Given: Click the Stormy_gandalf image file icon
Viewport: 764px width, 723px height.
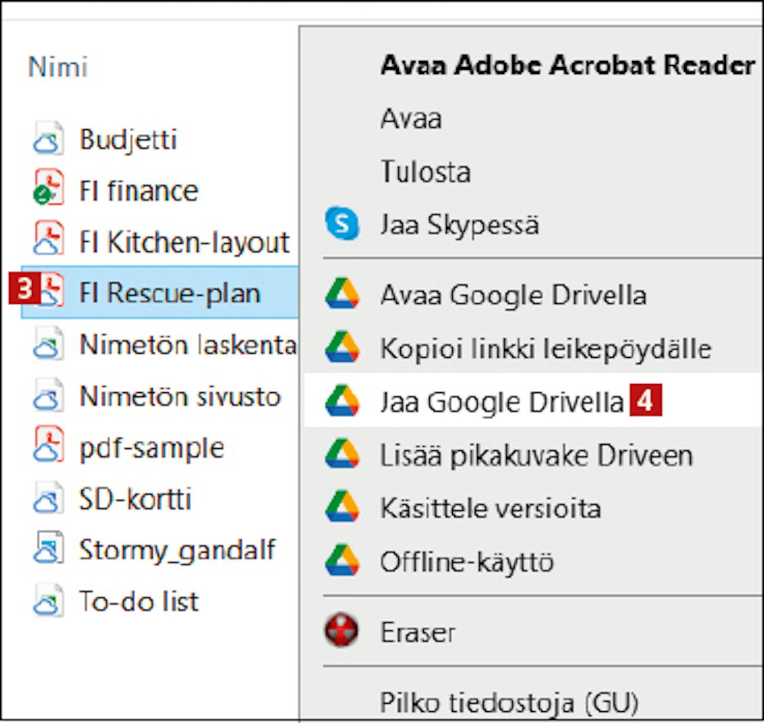Looking at the screenshot, I should (x=48, y=549).
